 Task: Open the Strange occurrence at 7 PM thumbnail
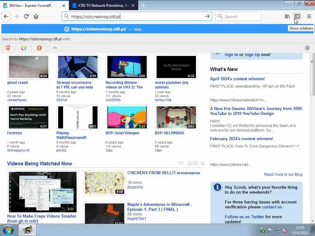(78, 67)
